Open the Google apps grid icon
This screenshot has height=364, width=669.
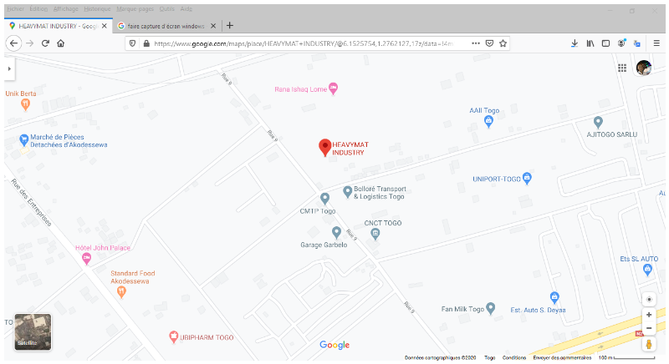tap(622, 68)
